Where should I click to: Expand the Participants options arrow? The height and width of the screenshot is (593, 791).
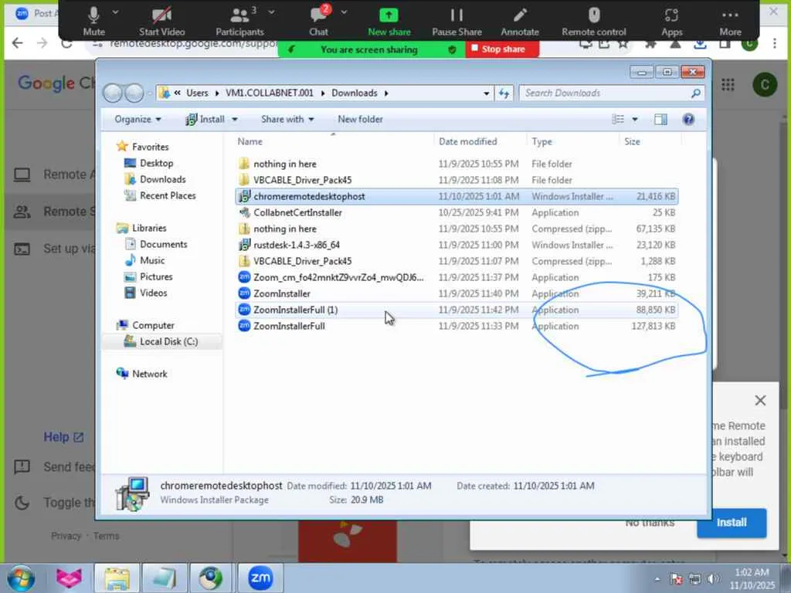tap(271, 12)
